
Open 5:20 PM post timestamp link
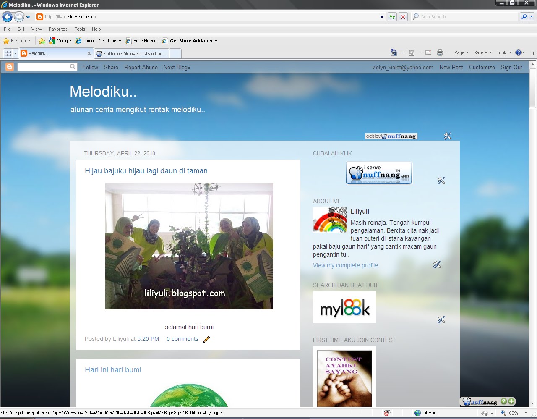click(x=148, y=339)
